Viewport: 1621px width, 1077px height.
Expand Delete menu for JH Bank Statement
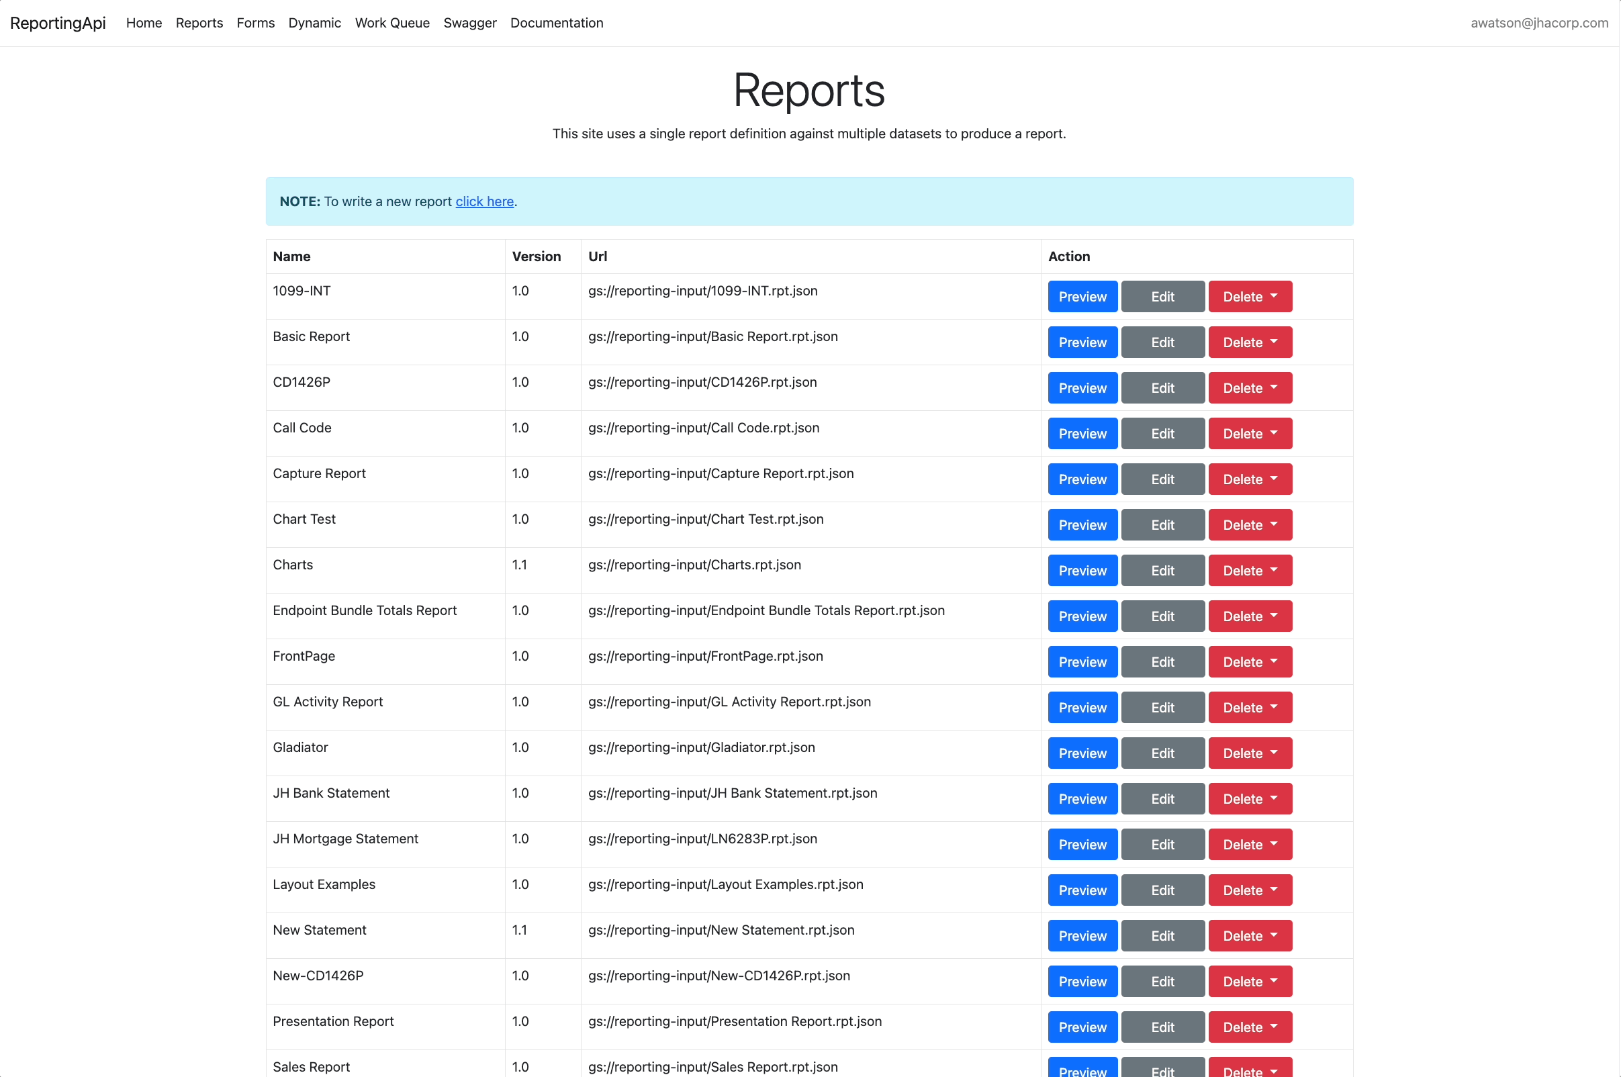[x=1250, y=799]
